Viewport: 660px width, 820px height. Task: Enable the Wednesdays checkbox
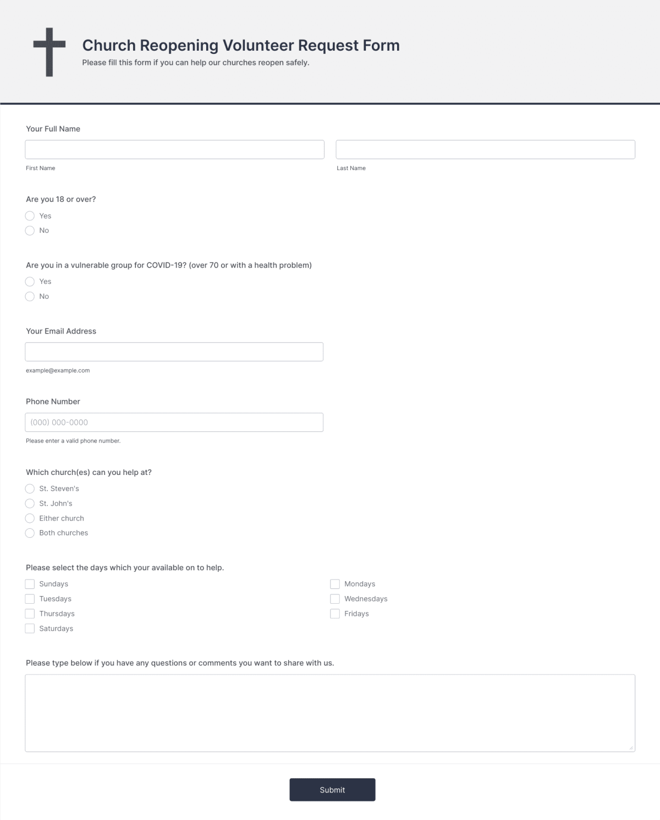click(334, 598)
